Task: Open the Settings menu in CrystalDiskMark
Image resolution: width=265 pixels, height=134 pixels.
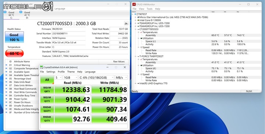Action: (x=51, y=72)
